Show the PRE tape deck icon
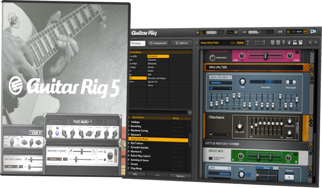The height and width of the screenshot is (188, 322). point(273,42)
